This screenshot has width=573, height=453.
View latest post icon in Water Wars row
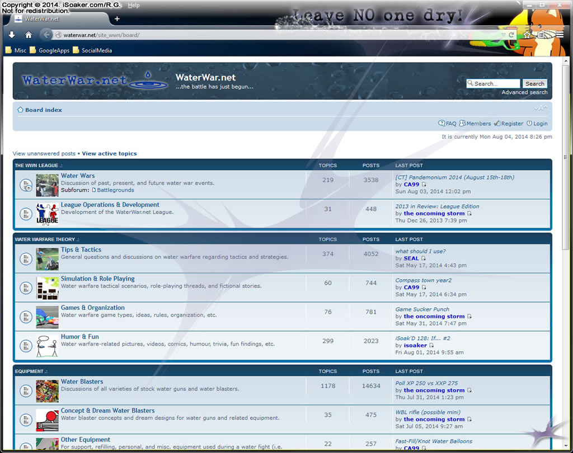click(x=424, y=185)
